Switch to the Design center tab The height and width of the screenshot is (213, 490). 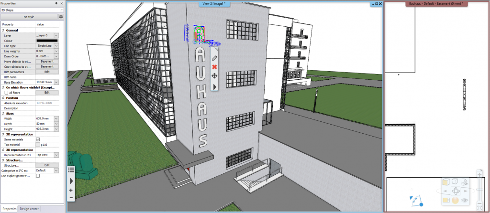[x=30, y=209]
